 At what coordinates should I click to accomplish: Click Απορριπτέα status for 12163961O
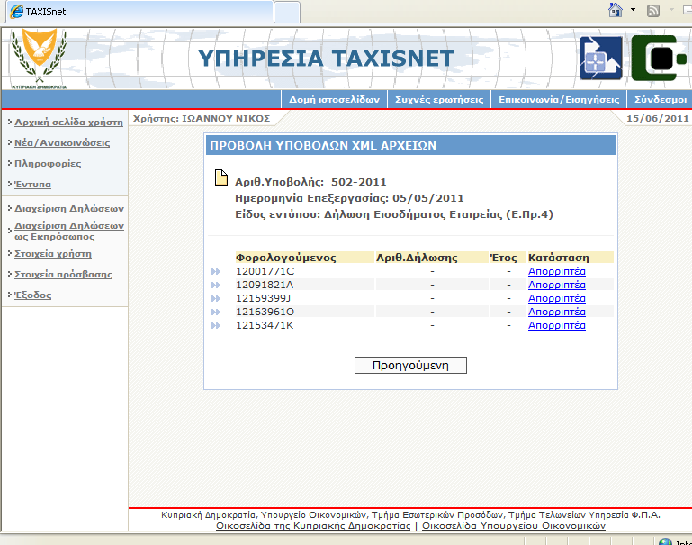(x=556, y=313)
